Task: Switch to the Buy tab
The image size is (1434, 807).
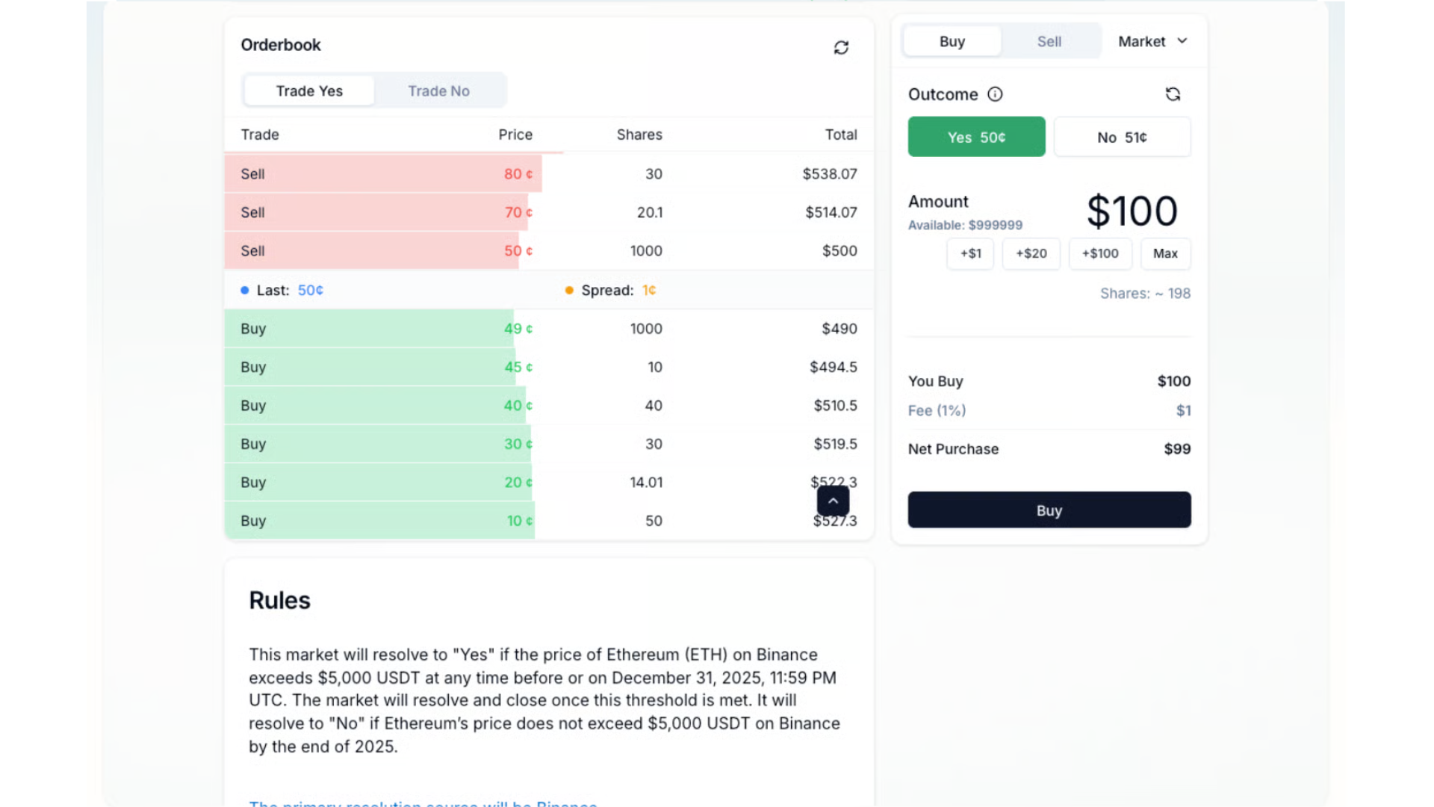Action: coord(952,42)
